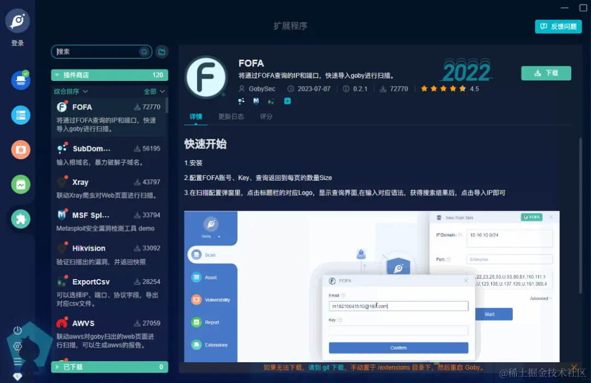591x383 pixels.
Task: Select the Hikvision plugin row
Action: tap(108, 255)
